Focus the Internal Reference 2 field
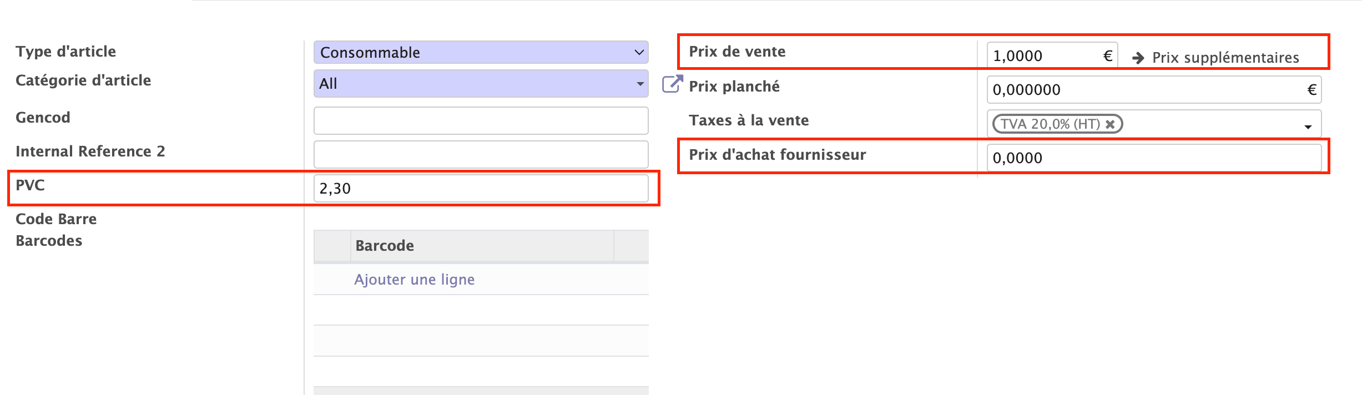The image size is (1362, 395). 481,154
